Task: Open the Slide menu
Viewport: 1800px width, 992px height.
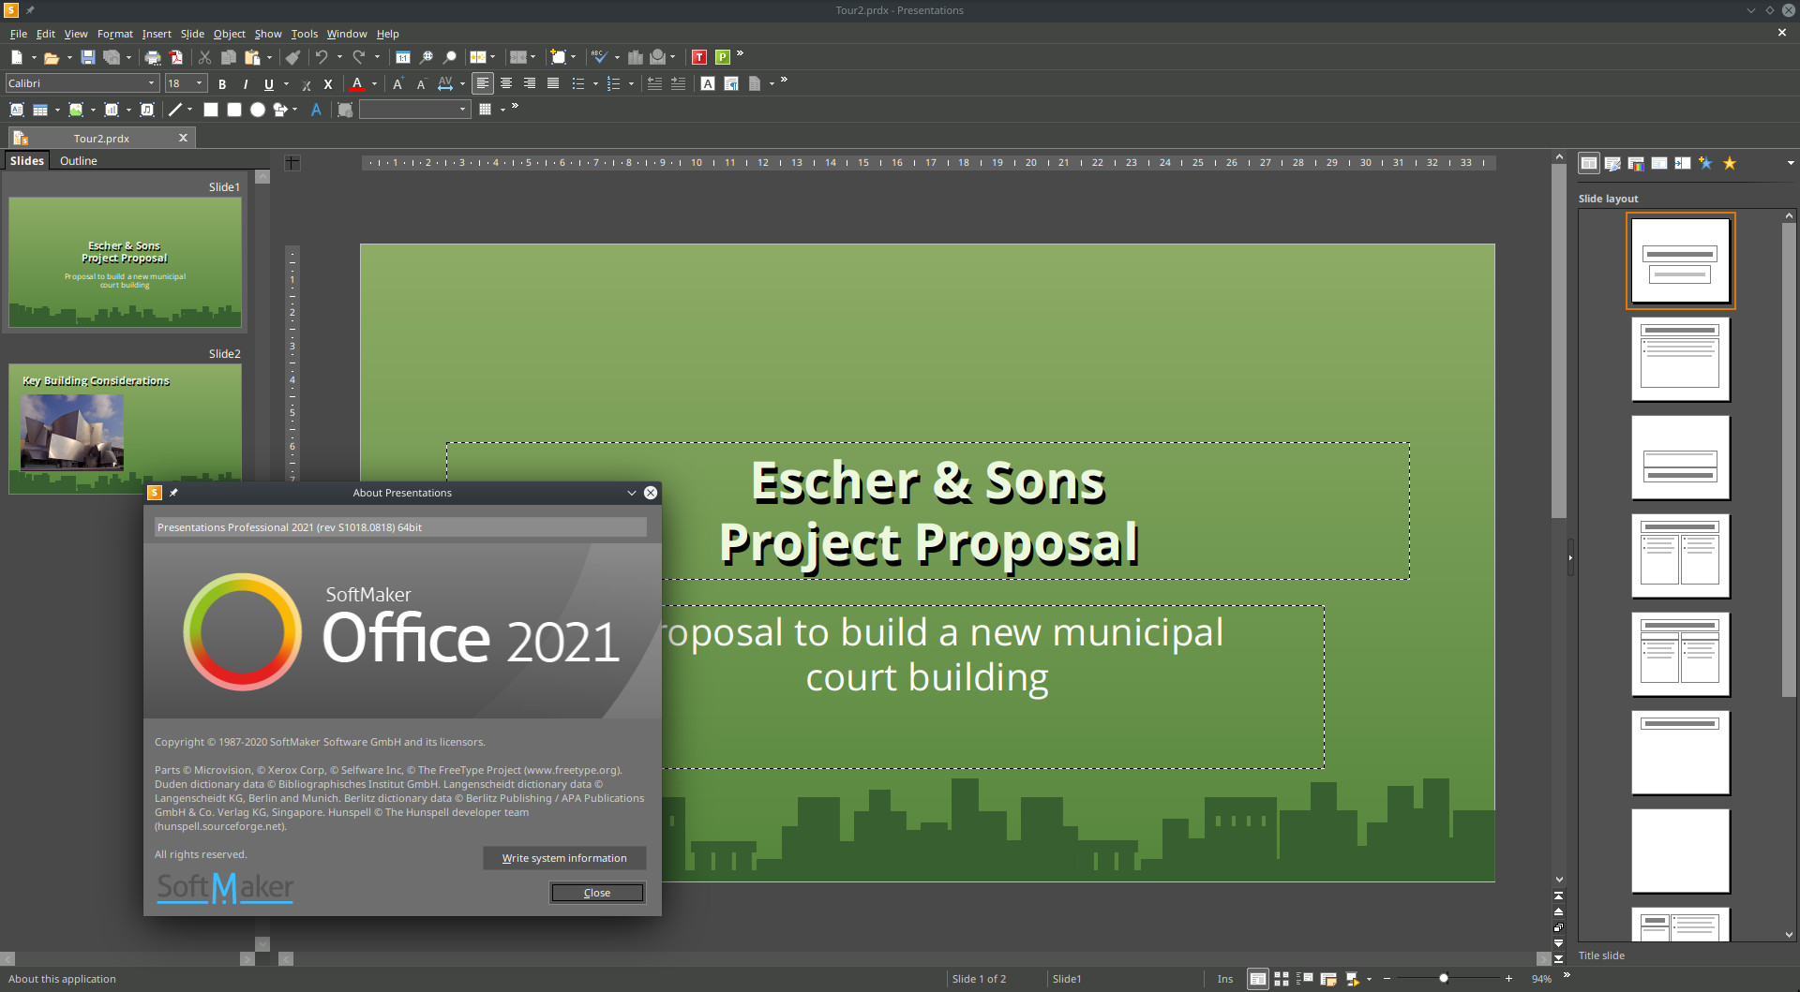Action: pos(192,34)
